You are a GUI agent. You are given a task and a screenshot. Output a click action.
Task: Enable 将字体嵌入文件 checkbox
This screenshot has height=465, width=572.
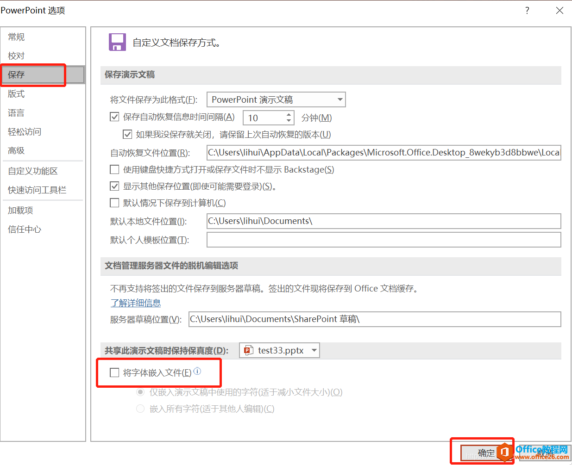point(114,372)
